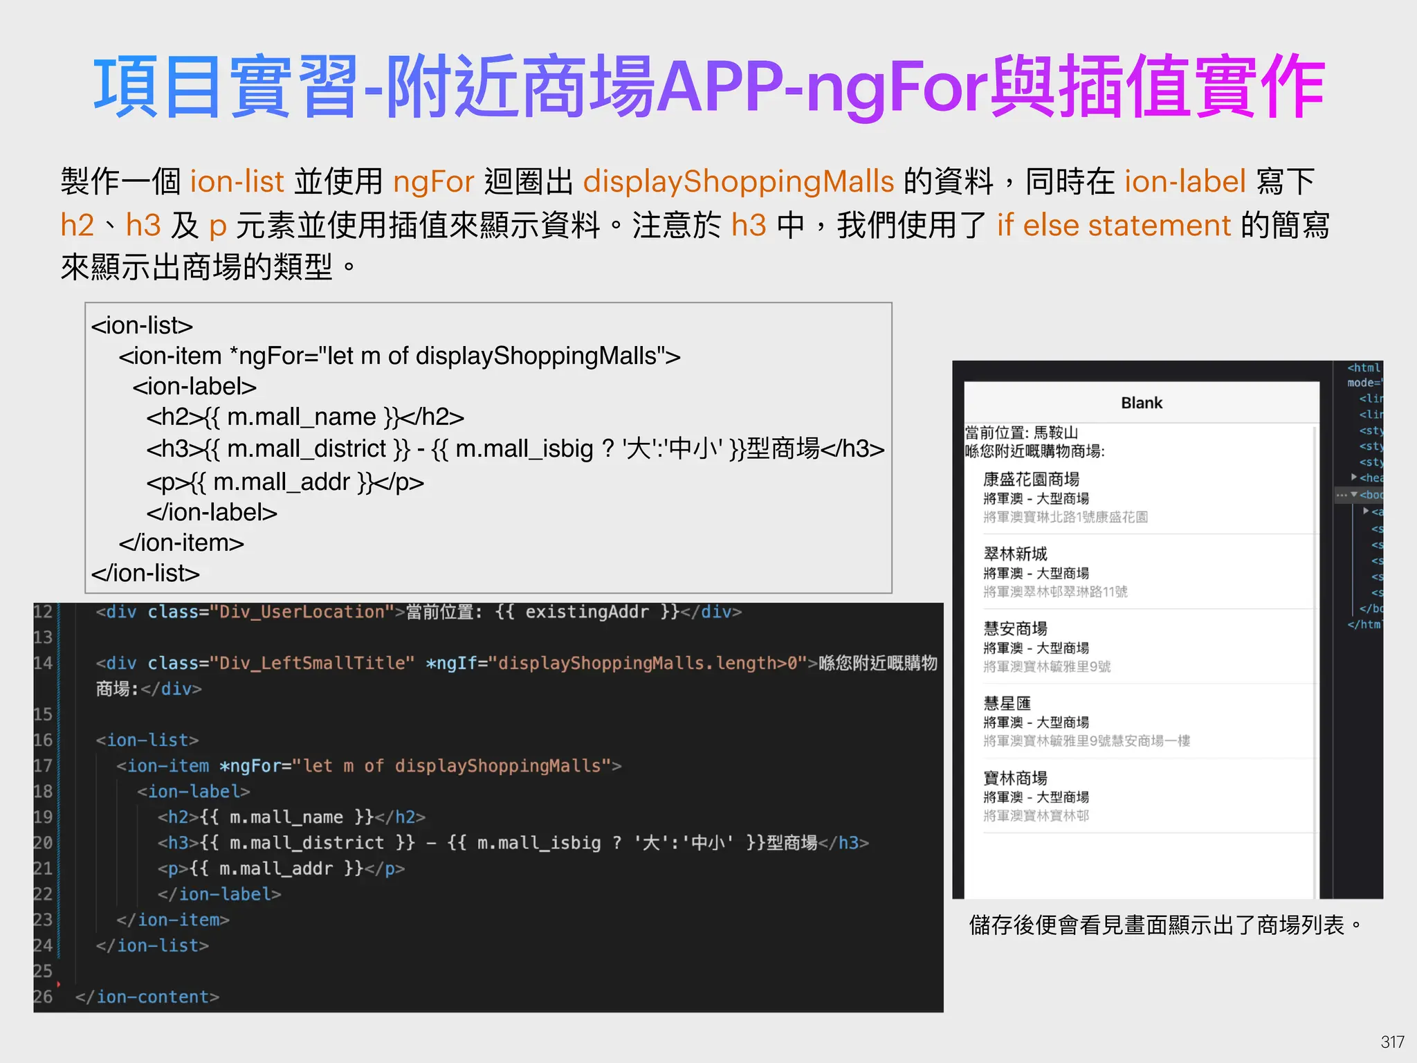This screenshot has width=1417, height=1063.
Task: Click the <ion-item *ngFor line in the white code box
Action: (399, 356)
